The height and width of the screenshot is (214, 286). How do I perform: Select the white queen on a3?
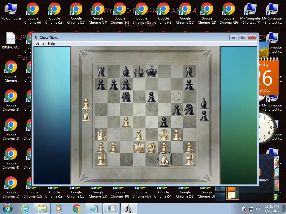coord(101,134)
